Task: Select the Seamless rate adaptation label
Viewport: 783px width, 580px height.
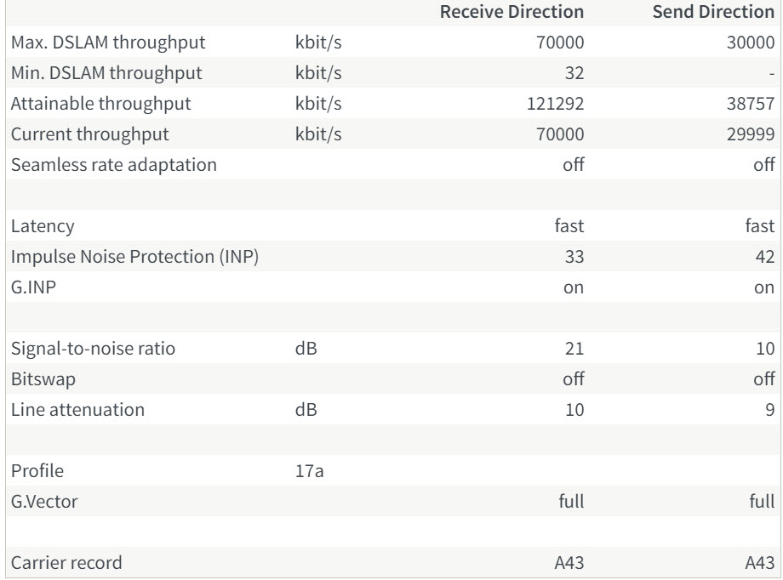Action: (113, 165)
